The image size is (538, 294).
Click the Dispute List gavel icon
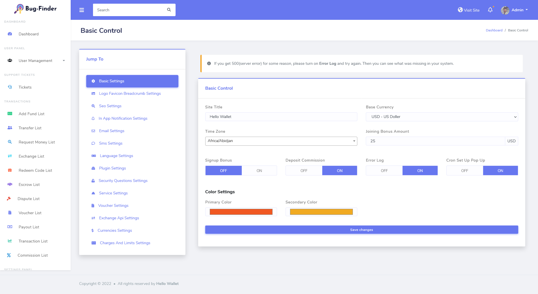click(x=9, y=199)
